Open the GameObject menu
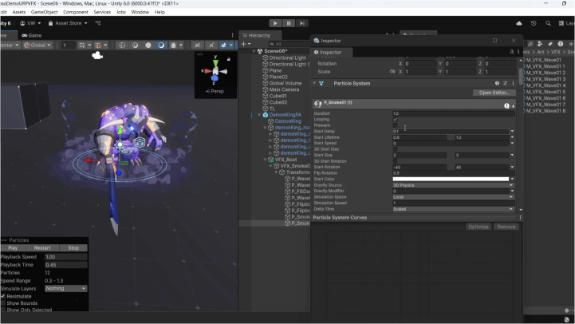 pyautogui.click(x=45, y=12)
